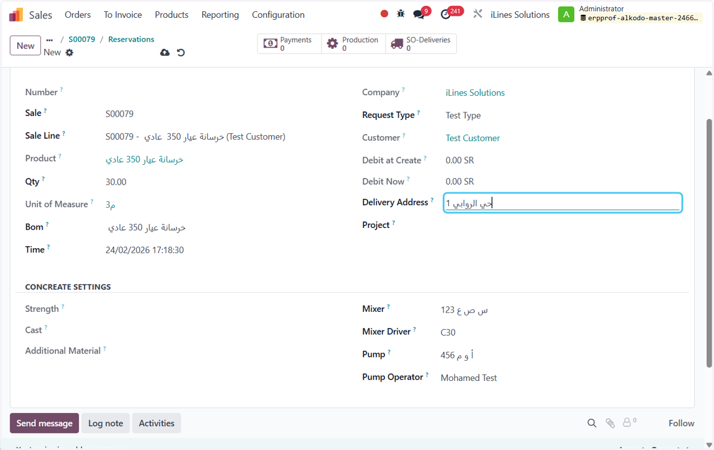Search messages with the magnifier icon
This screenshot has height=450, width=714.
pos(592,423)
